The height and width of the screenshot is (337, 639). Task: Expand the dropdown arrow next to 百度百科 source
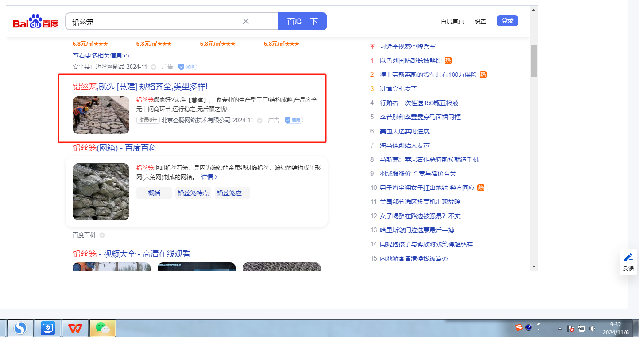pyautogui.click(x=102, y=235)
